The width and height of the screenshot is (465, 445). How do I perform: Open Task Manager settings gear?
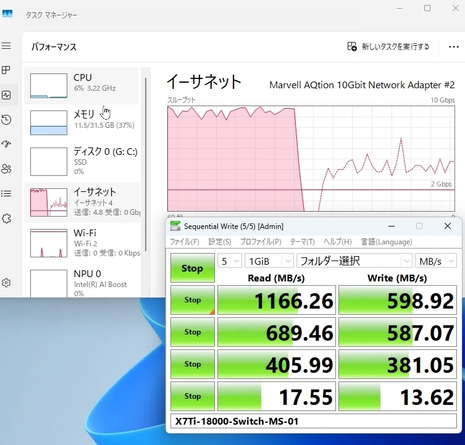click(6, 283)
